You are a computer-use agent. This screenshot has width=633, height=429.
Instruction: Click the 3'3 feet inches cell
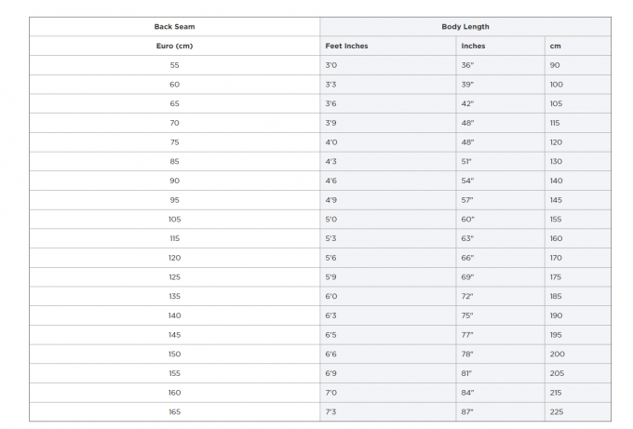pyautogui.click(x=387, y=85)
